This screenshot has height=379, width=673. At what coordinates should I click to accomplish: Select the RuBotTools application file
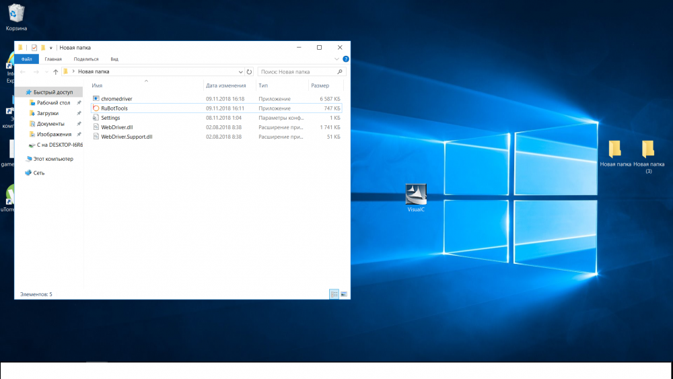click(x=114, y=108)
